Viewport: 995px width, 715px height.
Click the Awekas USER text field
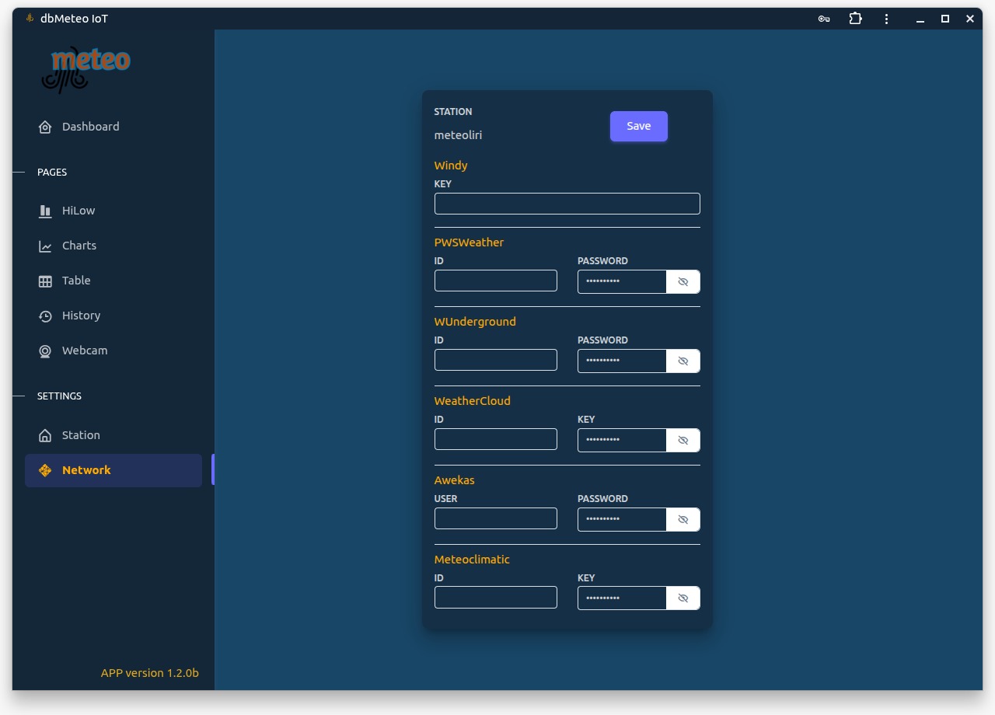pos(495,518)
